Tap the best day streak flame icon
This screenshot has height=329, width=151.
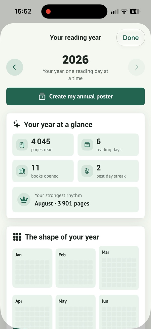tap(87, 171)
